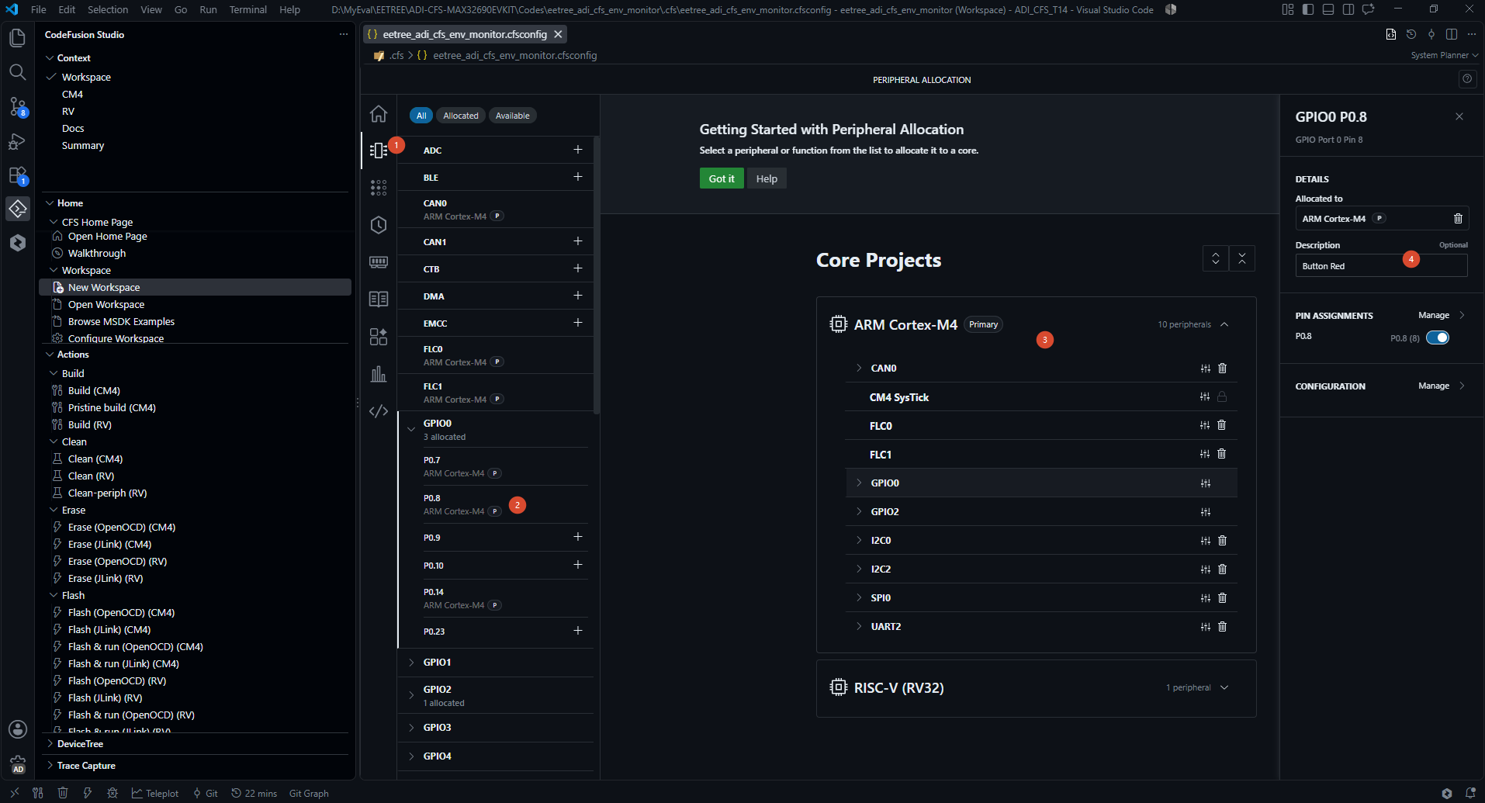This screenshot has height=803, width=1485.
Task: Configure the SPI0 peripheral settings icon
Action: pyautogui.click(x=1205, y=598)
